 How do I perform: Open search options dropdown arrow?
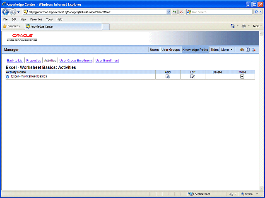pos(260,12)
